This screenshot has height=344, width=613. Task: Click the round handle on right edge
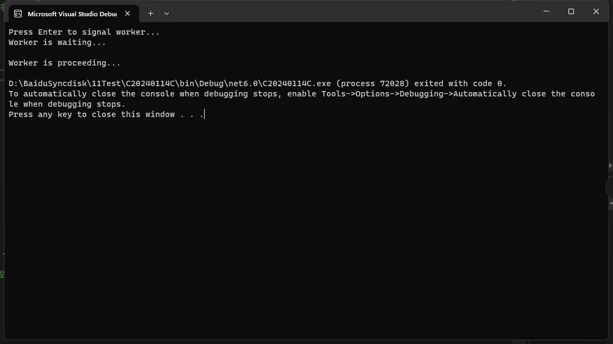tap(610, 187)
